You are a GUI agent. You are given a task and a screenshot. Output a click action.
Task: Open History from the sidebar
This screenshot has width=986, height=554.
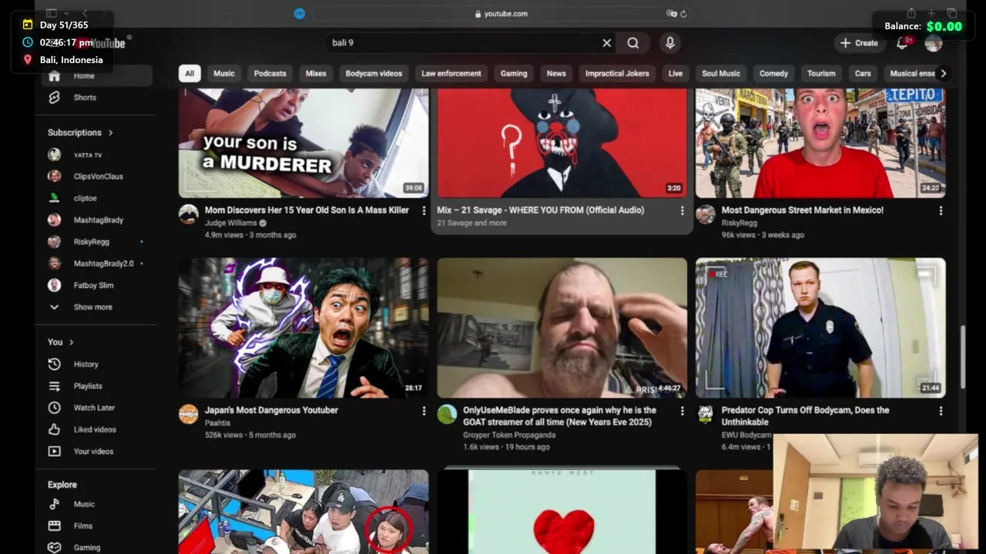(86, 364)
